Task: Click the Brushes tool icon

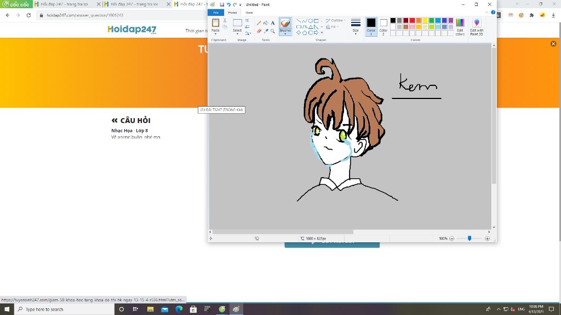Action: coord(285,23)
